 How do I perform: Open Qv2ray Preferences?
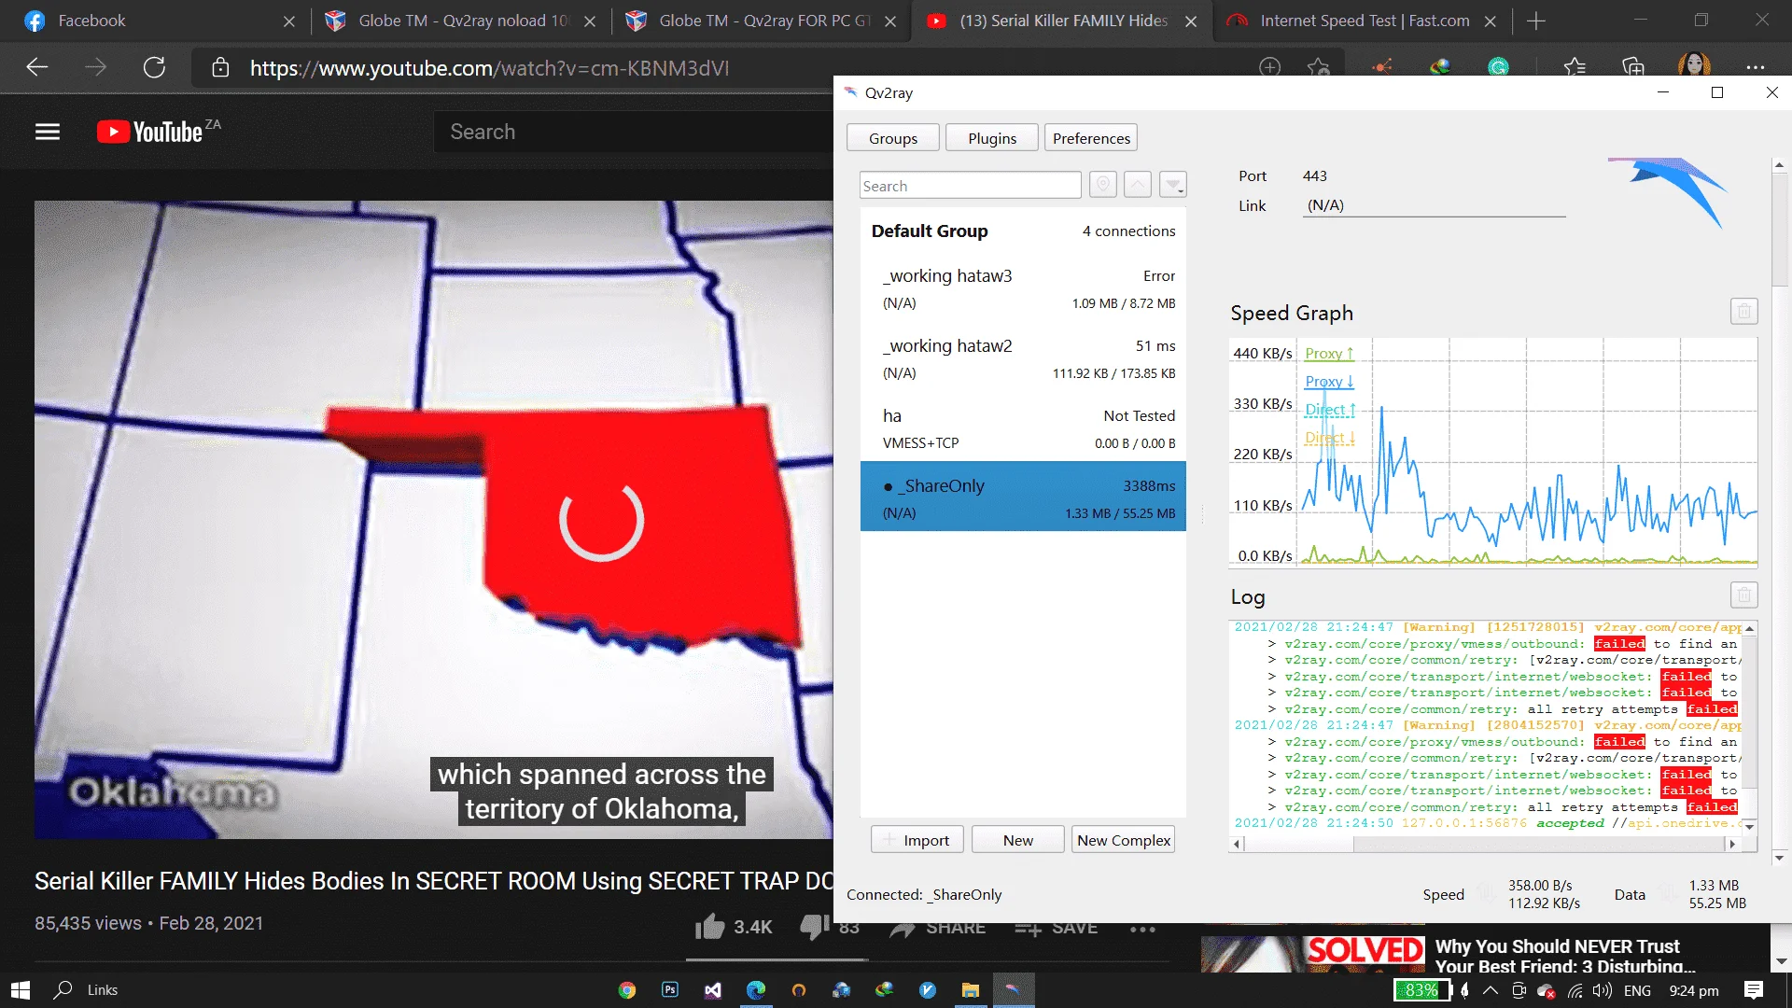tap(1091, 138)
